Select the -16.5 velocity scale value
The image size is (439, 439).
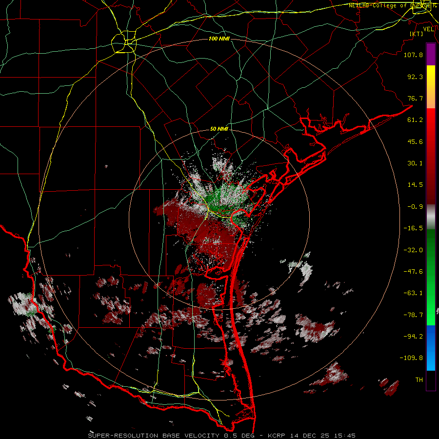(413, 228)
